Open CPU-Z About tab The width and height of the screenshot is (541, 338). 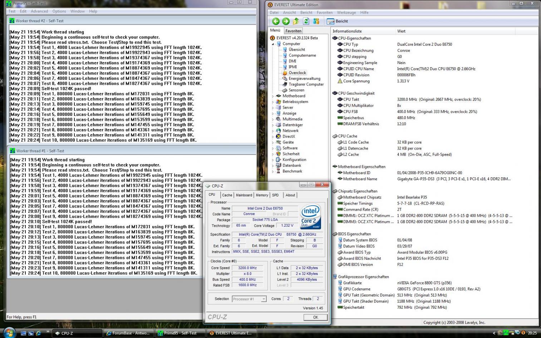290,195
